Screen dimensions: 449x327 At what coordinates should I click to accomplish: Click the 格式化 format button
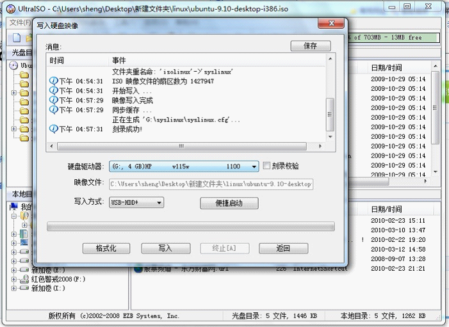(106, 248)
